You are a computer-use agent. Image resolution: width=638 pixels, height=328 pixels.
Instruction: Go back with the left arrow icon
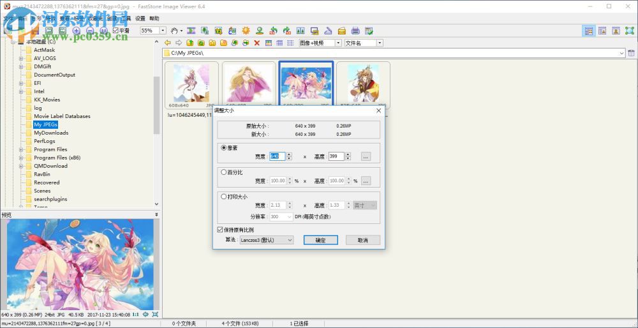[x=167, y=43]
